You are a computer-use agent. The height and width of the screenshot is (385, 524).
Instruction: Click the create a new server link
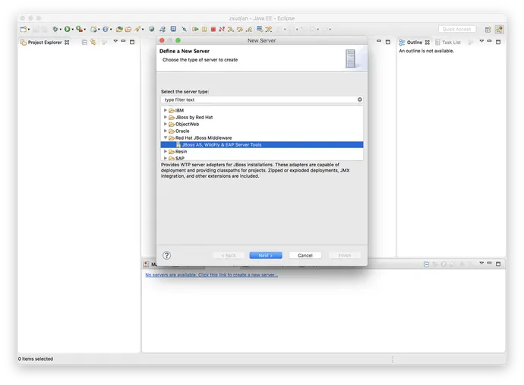coord(212,275)
